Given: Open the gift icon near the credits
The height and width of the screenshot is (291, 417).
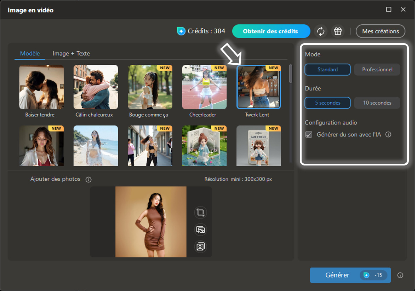Looking at the screenshot, I should 337,31.
